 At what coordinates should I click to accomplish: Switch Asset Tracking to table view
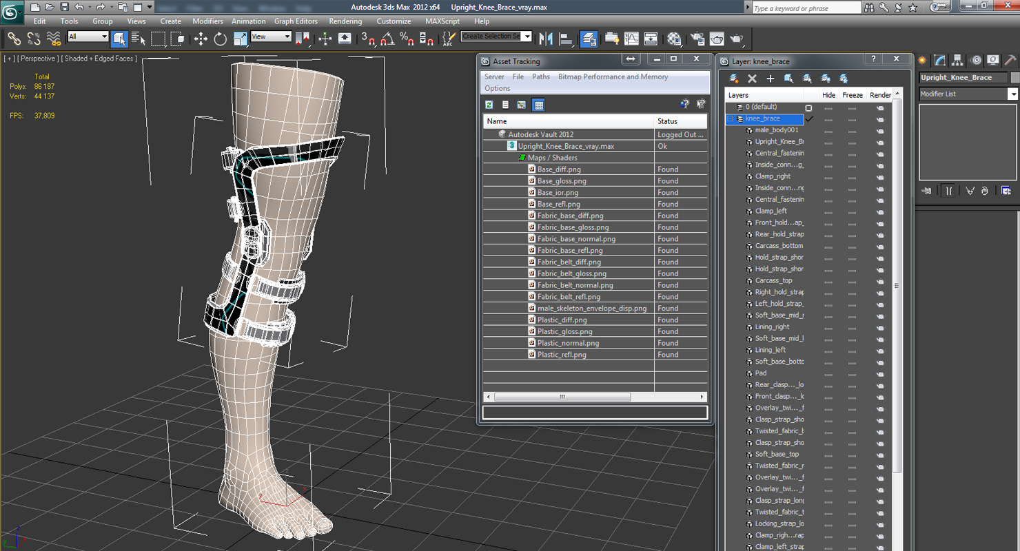click(x=539, y=105)
